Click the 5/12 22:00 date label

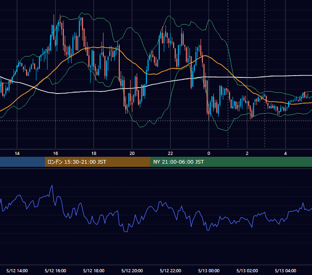click(x=170, y=270)
